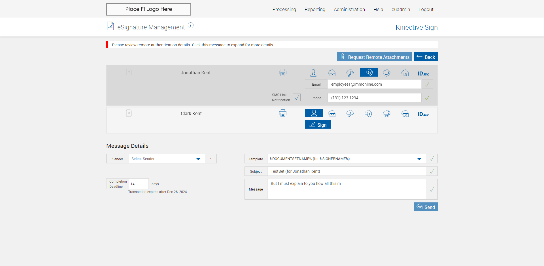This screenshot has width=544, height=266.
Task: Click red required marker beside Sender
Action: tap(211, 159)
